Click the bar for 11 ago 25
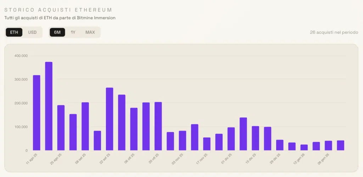The image size is (363, 177). (x=37, y=113)
